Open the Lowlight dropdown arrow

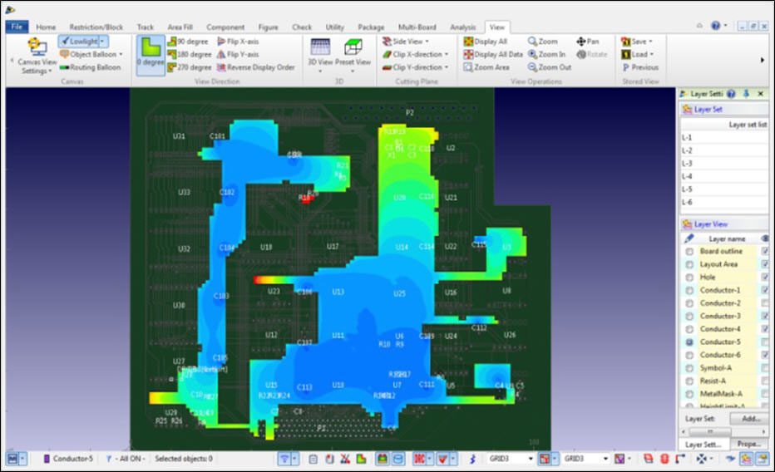point(103,42)
